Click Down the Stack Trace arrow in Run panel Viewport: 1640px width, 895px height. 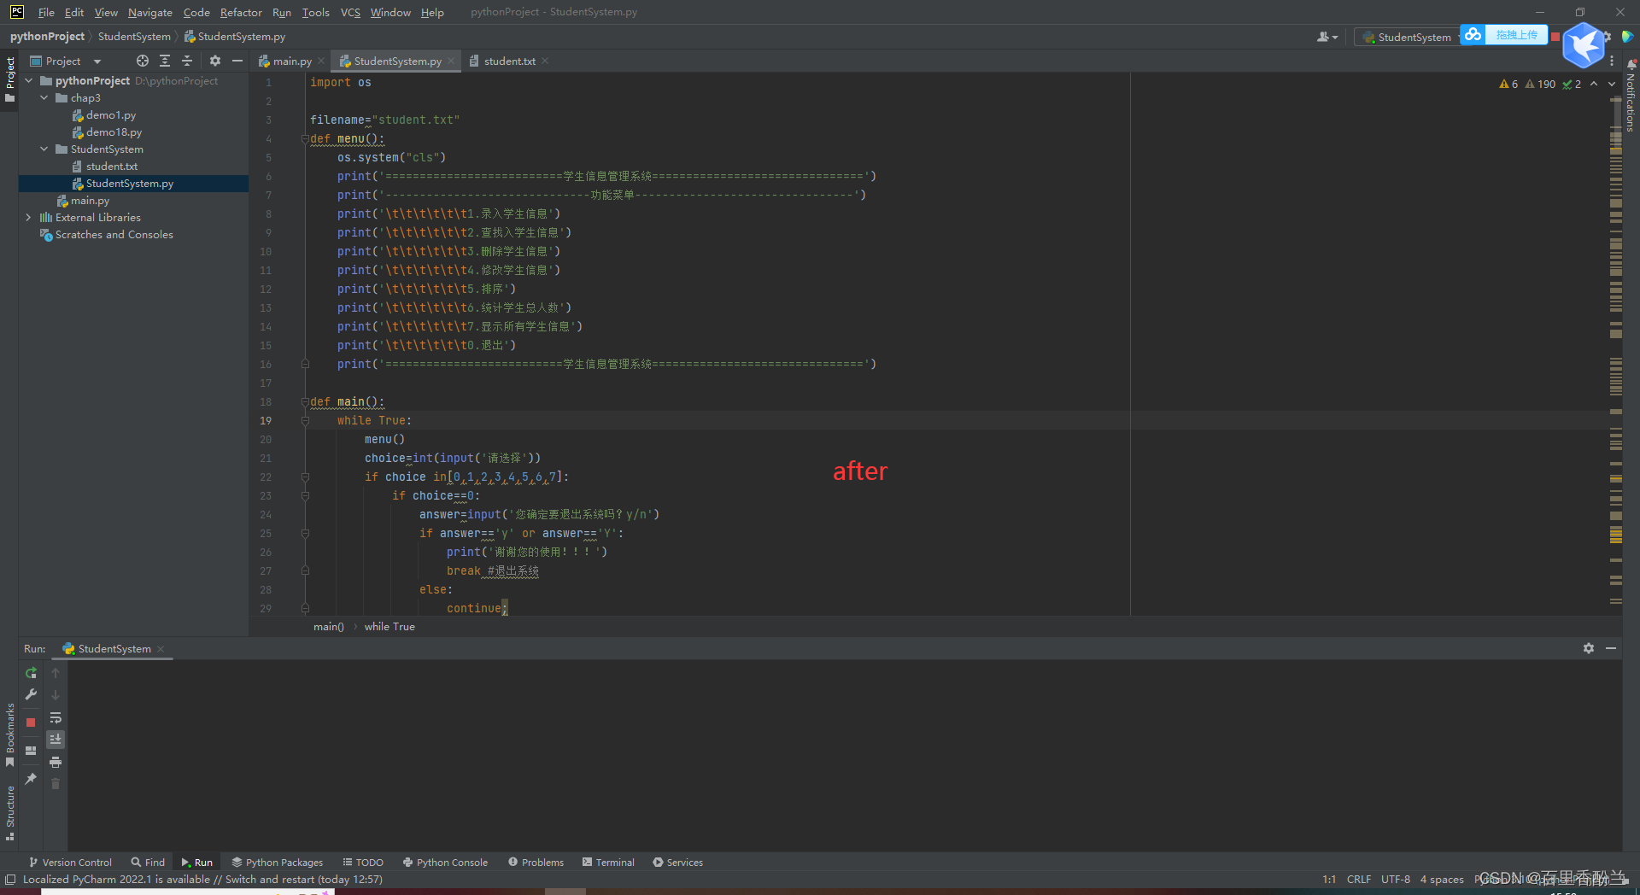coord(56,695)
